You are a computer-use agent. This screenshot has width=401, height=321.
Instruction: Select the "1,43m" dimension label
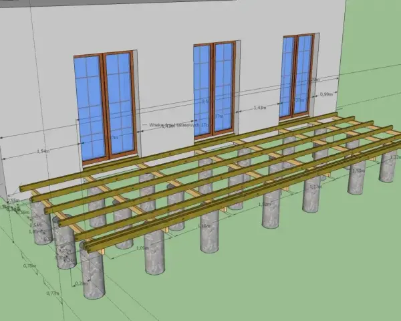260,108
